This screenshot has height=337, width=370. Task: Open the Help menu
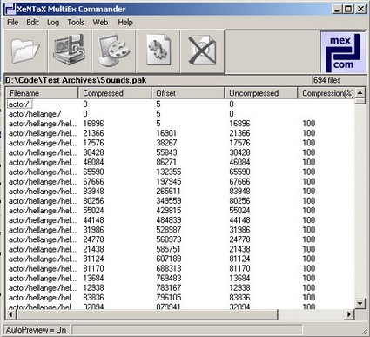click(x=125, y=23)
